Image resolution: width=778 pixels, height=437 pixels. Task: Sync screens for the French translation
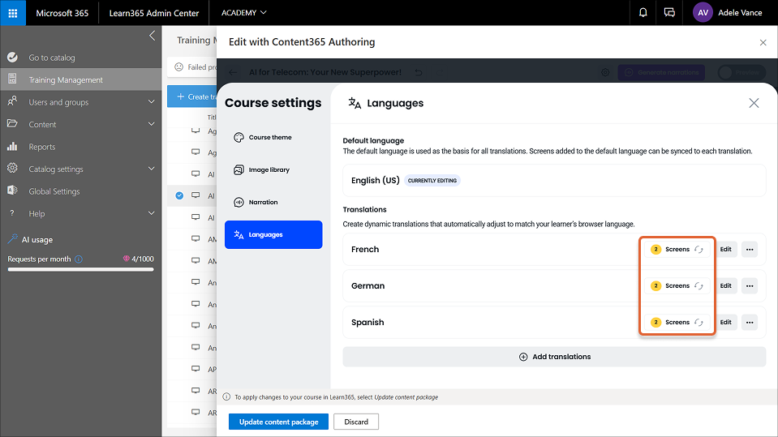(698, 250)
